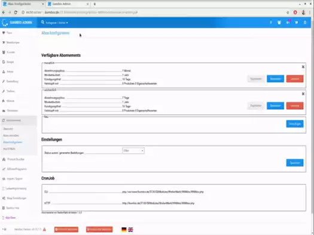Open the Gambio Hub sidebar icon
Viewport: 314px width, 235px height.
pyautogui.click(x=4, y=208)
